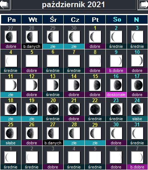
Task: Open moon image for greyed November 7
Action: point(137,158)
